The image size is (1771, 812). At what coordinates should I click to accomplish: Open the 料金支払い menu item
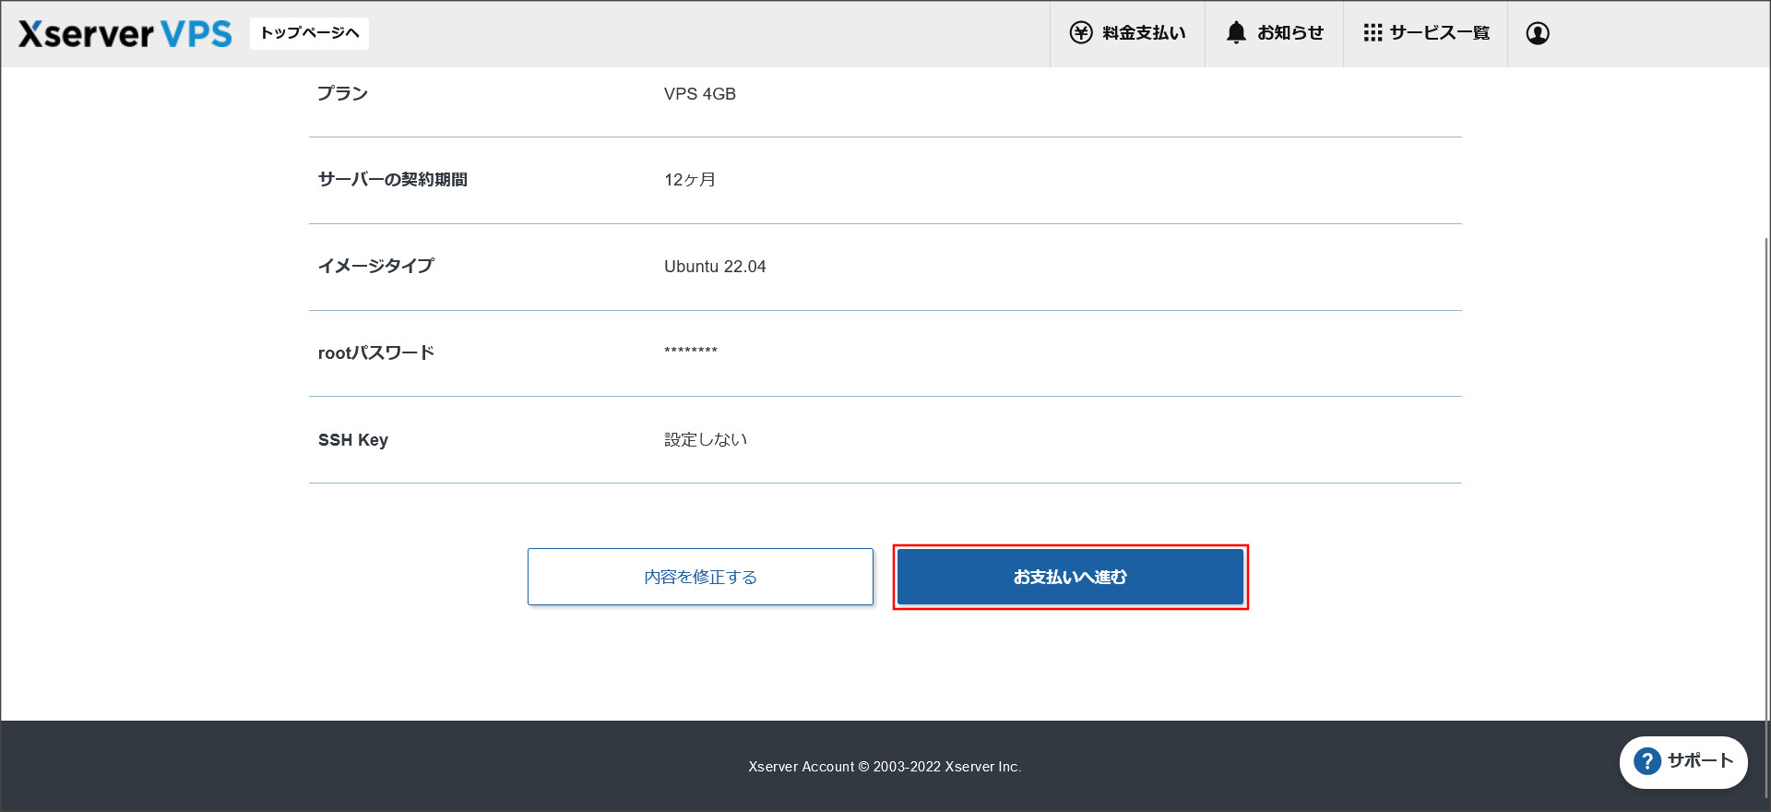(1144, 33)
